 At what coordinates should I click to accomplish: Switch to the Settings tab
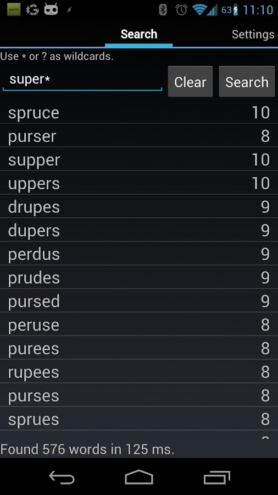(x=253, y=34)
